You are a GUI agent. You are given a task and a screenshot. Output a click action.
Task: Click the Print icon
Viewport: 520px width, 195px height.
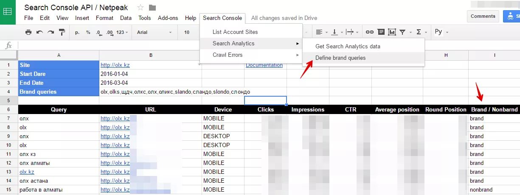[28, 32]
